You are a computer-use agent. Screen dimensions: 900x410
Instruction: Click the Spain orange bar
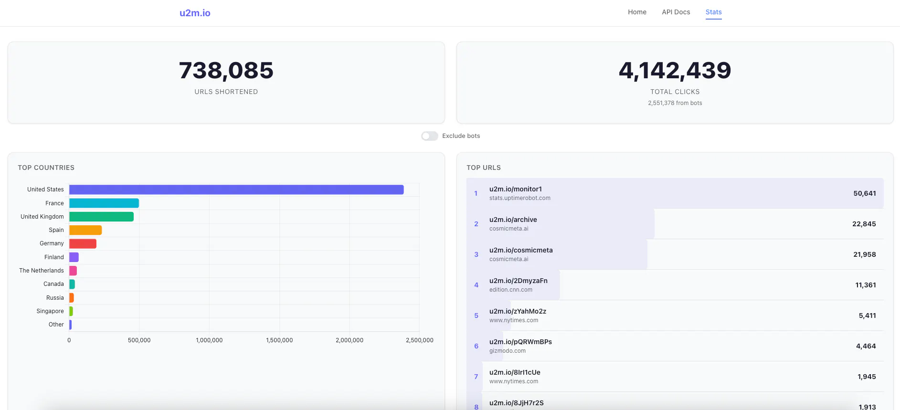[x=85, y=230]
